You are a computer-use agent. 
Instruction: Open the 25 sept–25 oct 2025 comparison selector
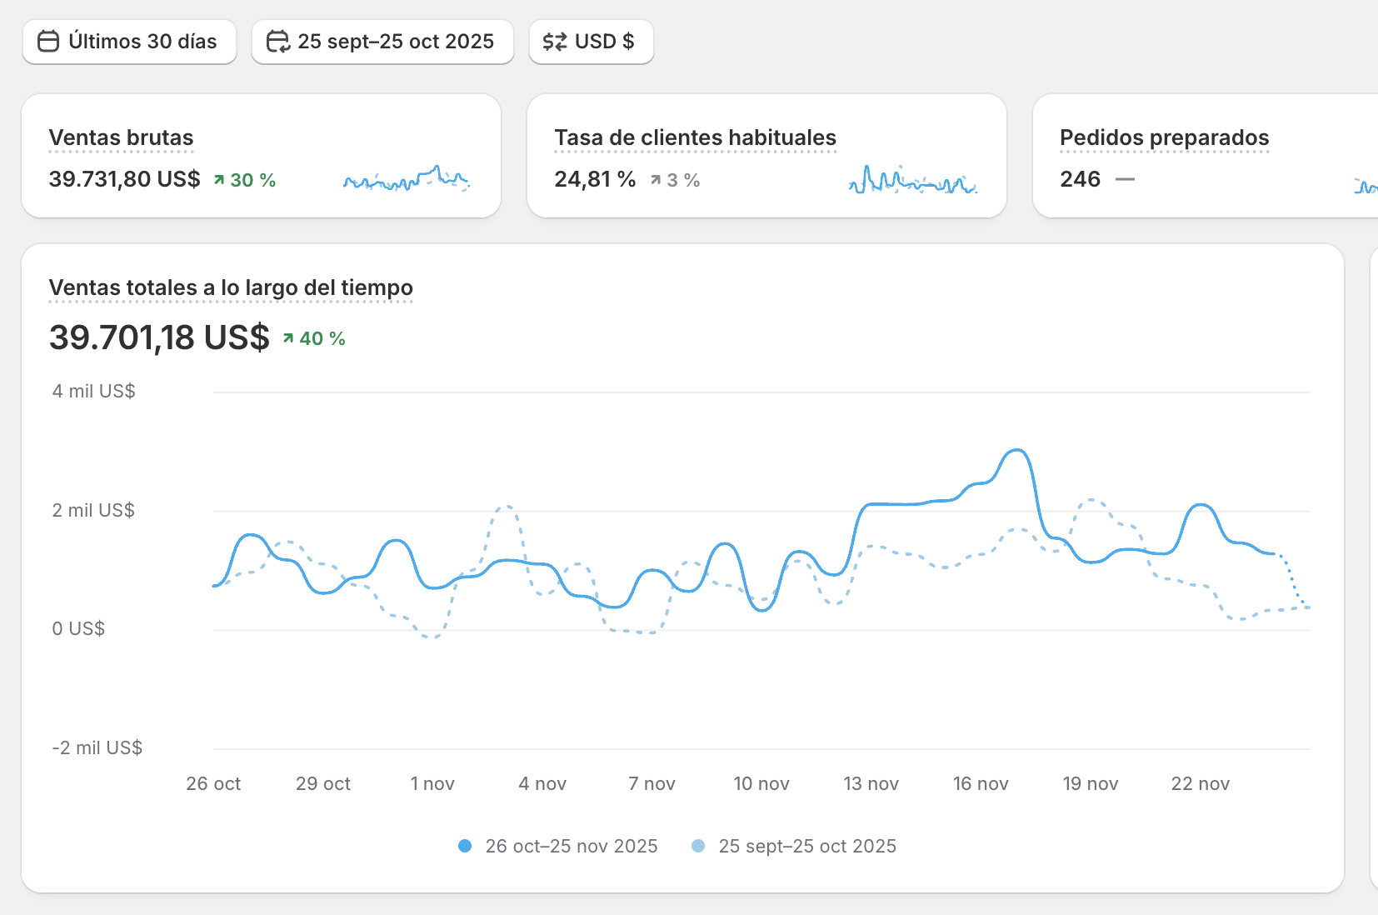pos(382,42)
